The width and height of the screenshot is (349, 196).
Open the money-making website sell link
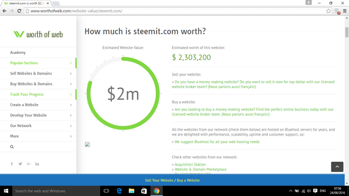point(253,84)
